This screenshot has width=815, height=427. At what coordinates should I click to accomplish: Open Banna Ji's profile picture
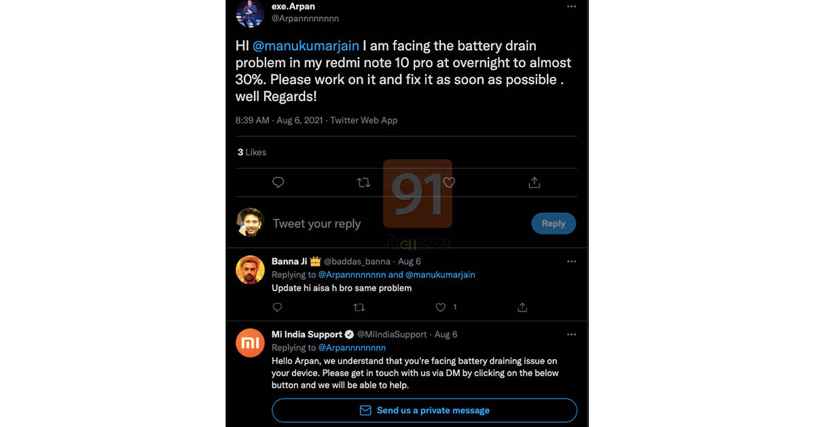tap(250, 270)
